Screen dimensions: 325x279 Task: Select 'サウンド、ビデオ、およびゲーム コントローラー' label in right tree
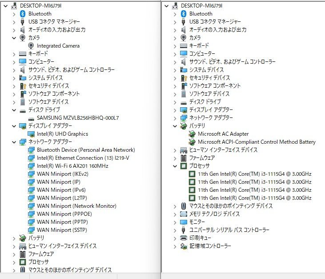click(233, 61)
